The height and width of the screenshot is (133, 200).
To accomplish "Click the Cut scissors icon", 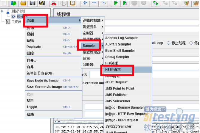I will (x=54, y=3).
